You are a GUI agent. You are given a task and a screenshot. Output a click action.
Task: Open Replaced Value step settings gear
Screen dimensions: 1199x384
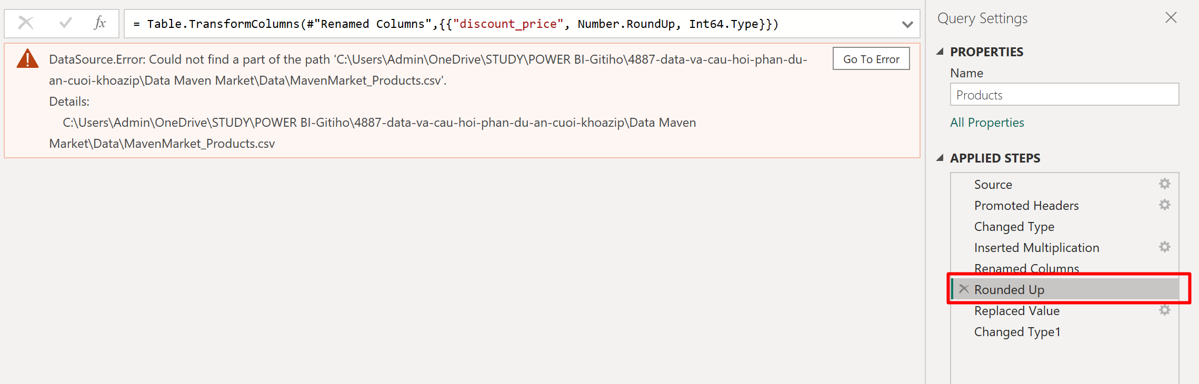click(x=1164, y=310)
